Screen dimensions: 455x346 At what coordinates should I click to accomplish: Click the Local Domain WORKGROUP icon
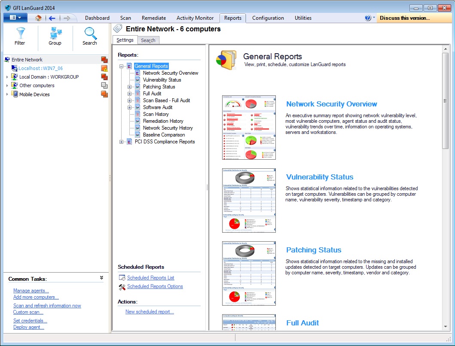14,76
